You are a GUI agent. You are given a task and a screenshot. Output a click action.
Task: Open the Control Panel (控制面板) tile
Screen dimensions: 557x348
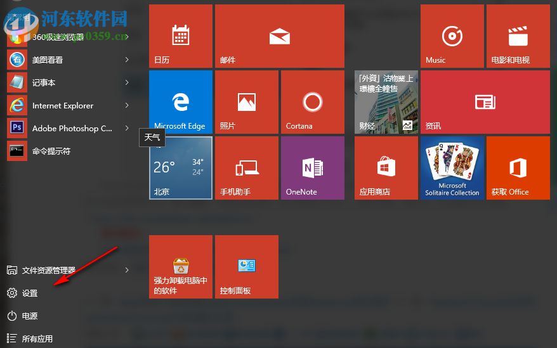pyautogui.click(x=246, y=267)
